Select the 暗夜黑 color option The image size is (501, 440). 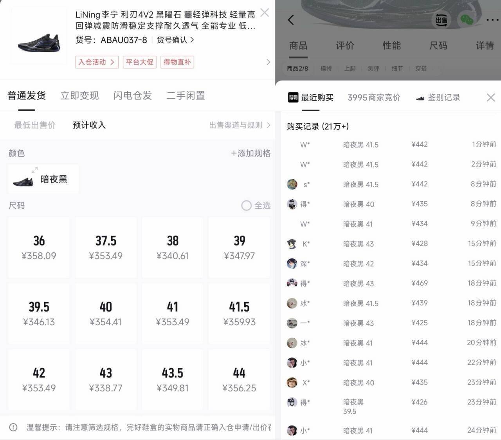tap(43, 179)
